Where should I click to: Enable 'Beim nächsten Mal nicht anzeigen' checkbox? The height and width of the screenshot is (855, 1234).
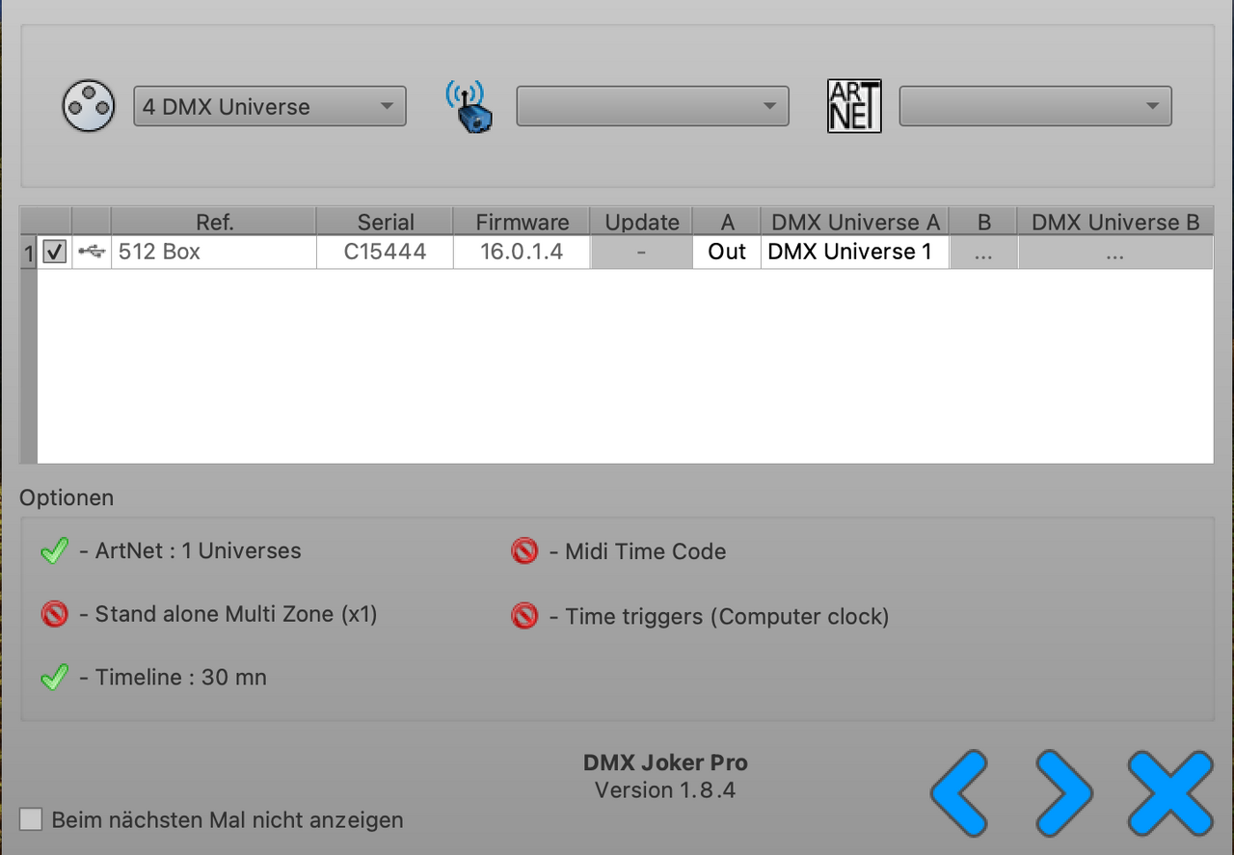pyautogui.click(x=32, y=819)
